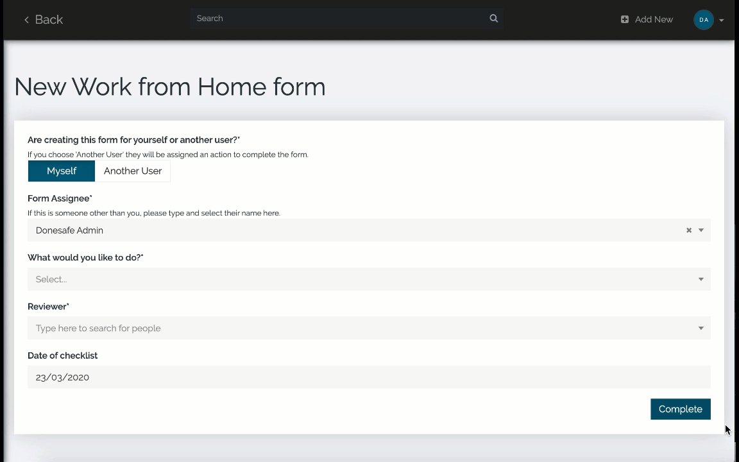Click the back chevron arrow icon

(x=26, y=20)
